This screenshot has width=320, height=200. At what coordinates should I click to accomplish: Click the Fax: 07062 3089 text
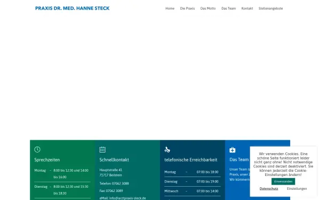click(x=111, y=191)
